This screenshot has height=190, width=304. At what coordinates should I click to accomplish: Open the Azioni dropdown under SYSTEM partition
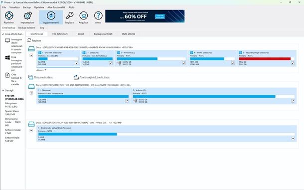[x=41, y=70]
